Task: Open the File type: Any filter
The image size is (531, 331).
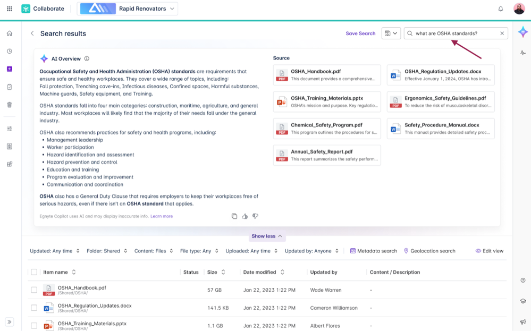Action: [199, 251]
